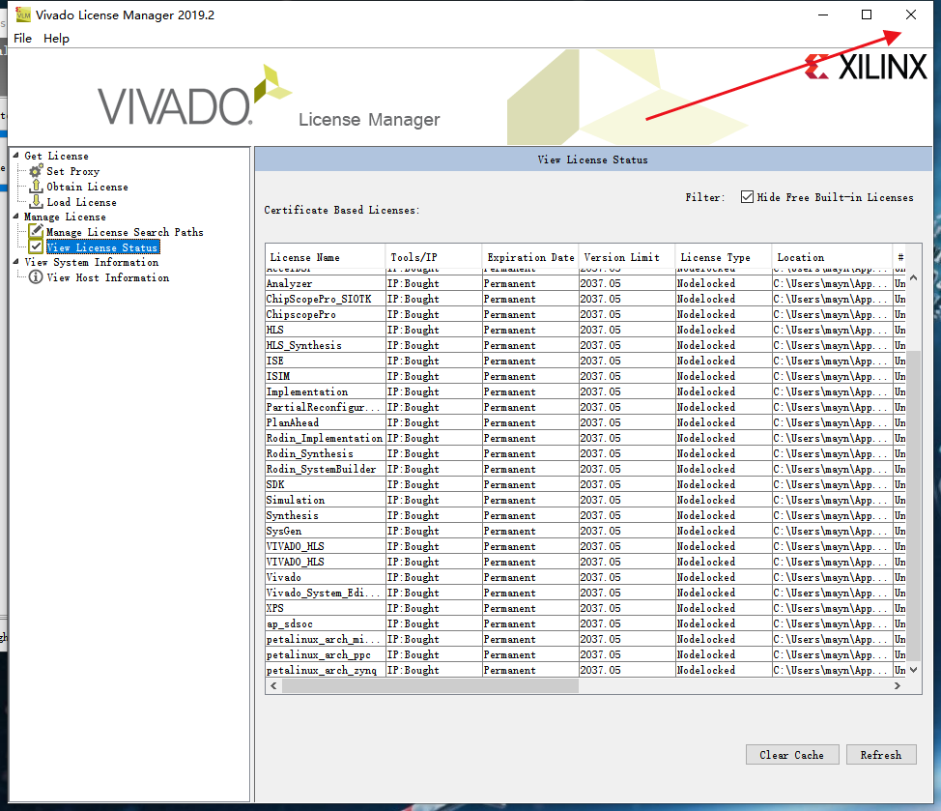Select the Vivado_System_Edi... license row
This screenshot has width=941, height=811.
tap(585, 594)
